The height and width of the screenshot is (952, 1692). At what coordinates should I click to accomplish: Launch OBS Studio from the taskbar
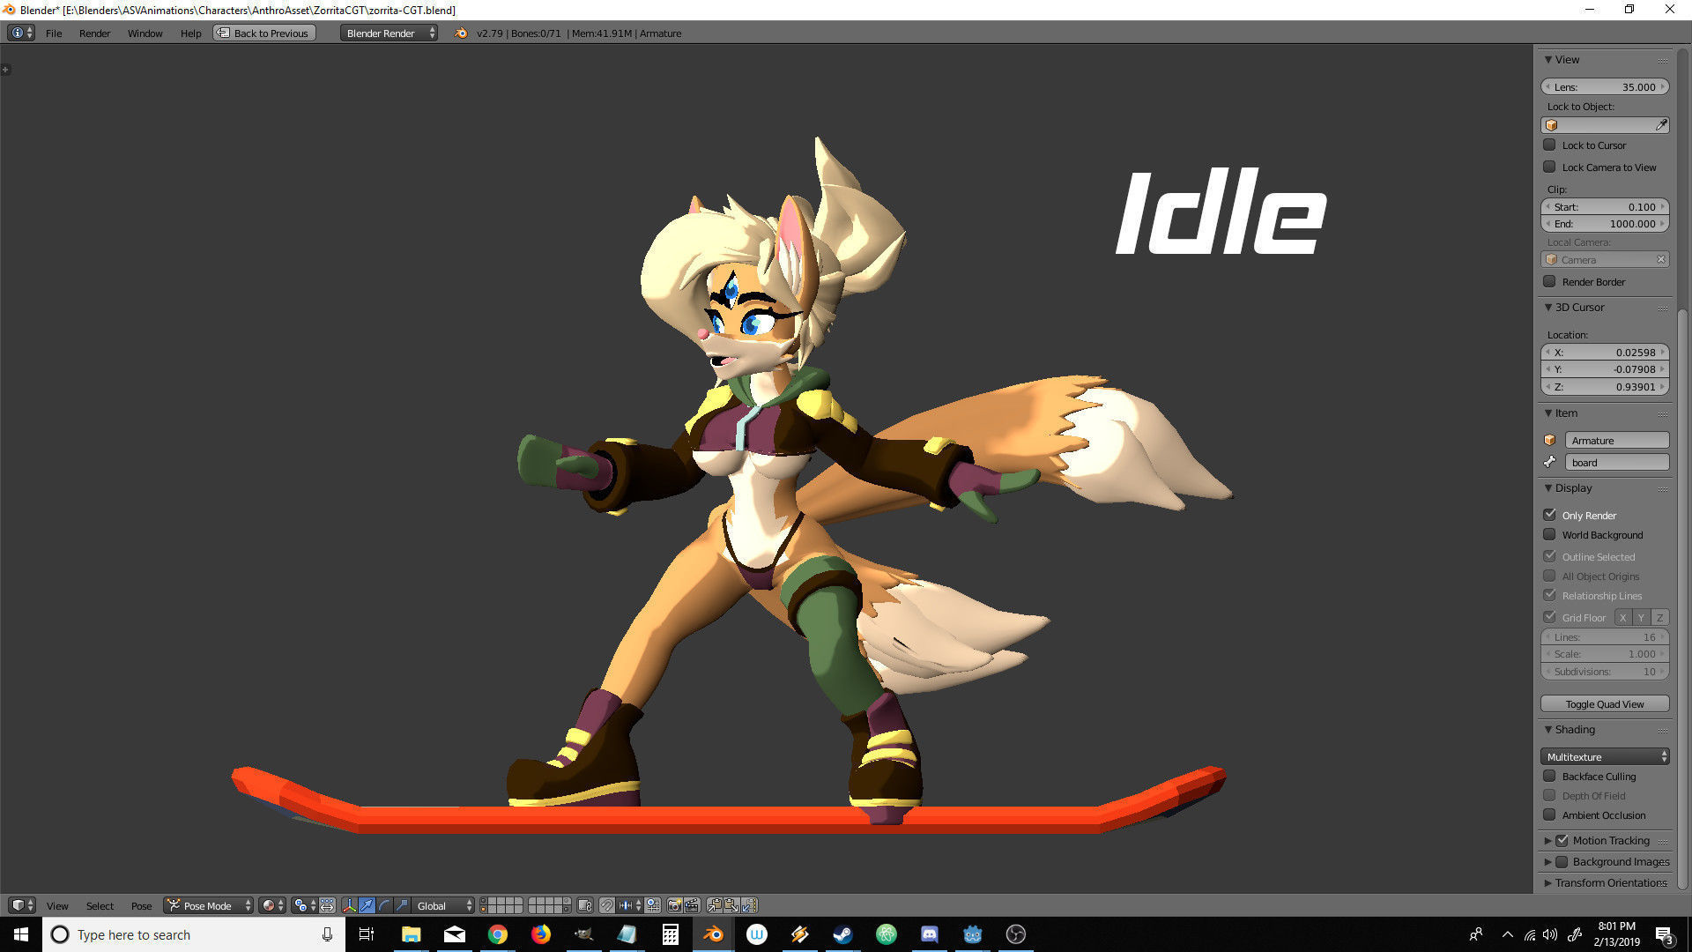[x=1016, y=934]
